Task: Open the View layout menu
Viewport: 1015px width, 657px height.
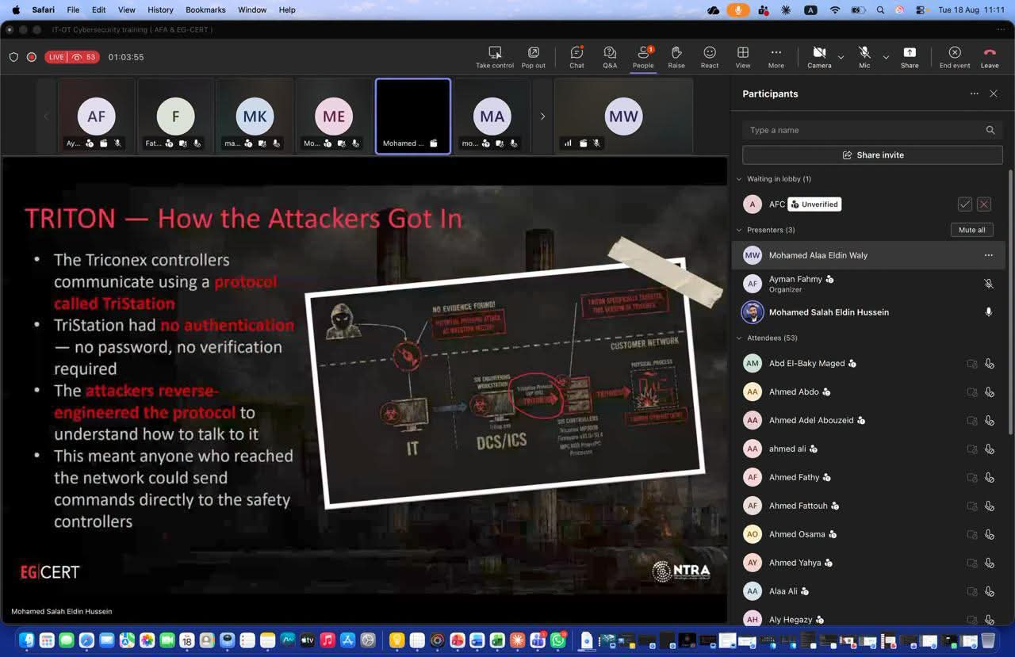Action: pyautogui.click(x=743, y=57)
